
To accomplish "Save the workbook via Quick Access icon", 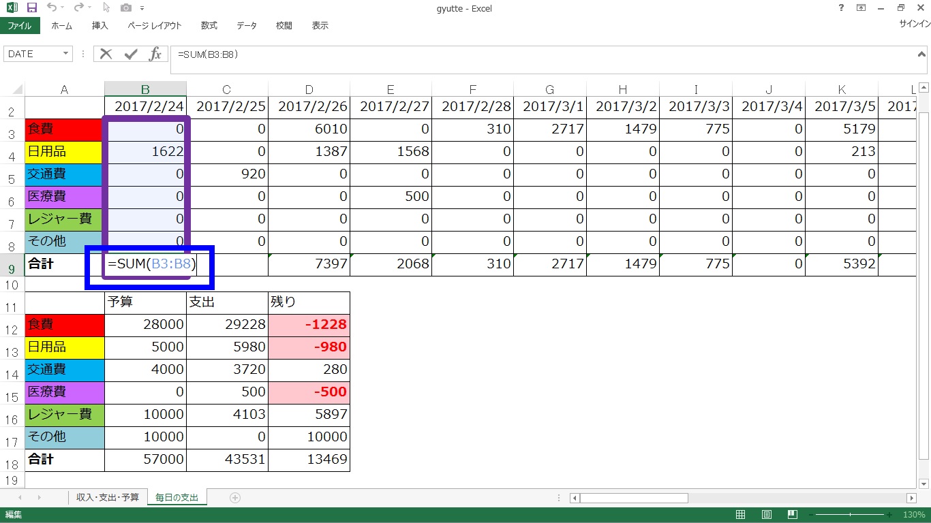I will pos(31,8).
